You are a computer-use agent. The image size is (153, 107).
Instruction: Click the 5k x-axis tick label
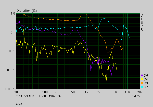(115, 92)
